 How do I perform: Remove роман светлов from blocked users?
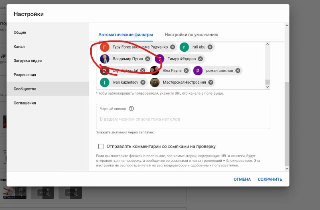(x=238, y=71)
